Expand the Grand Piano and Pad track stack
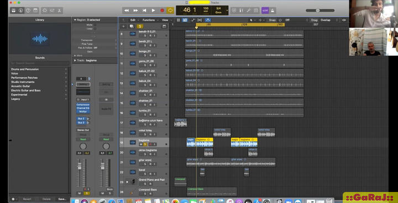This screenshot has width=398, height=203. pos(128,182)
